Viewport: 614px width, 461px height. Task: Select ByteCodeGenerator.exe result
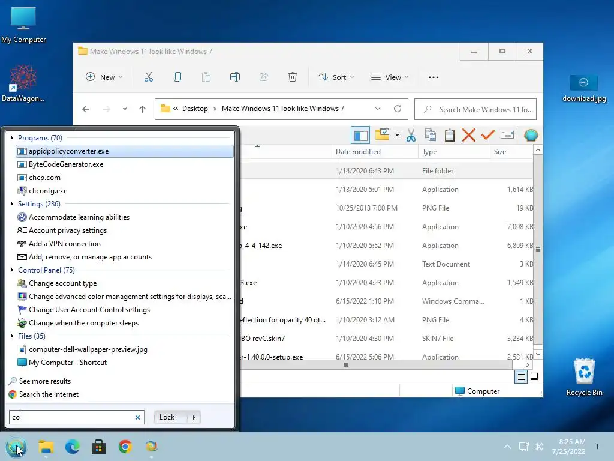(125, 164)
